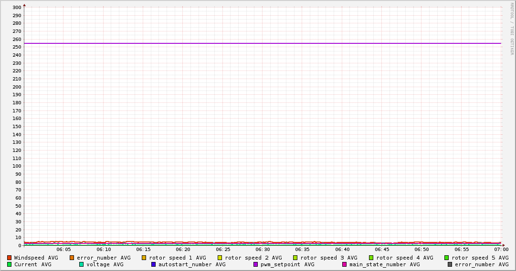Select the "rotor speed 5 AVG" legend label

[480, 258]
